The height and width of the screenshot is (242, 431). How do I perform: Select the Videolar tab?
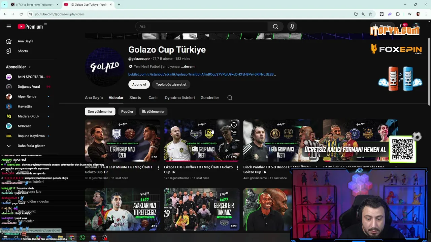tap(116, 98)
